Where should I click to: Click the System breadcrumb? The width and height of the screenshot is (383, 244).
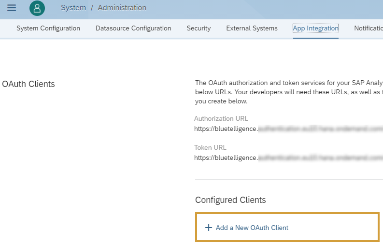[73, 8]
